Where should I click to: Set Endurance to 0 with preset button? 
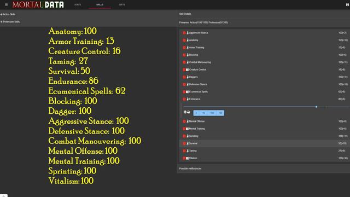[196, 113]
